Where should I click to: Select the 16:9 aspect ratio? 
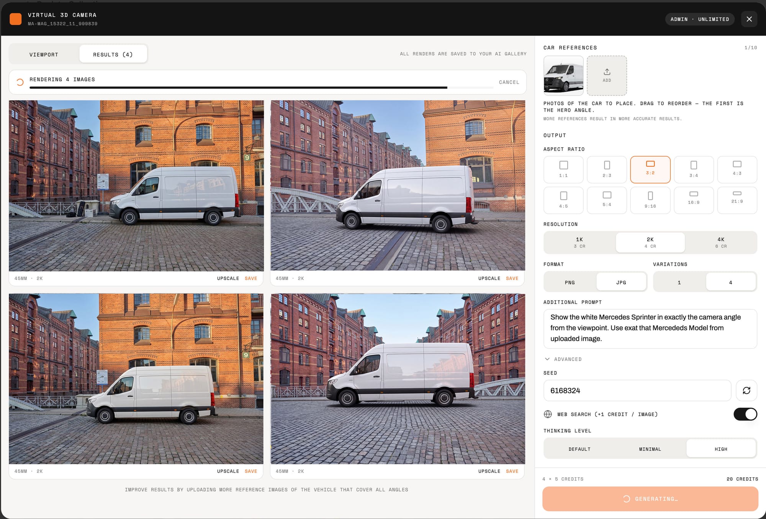[694, 200]
